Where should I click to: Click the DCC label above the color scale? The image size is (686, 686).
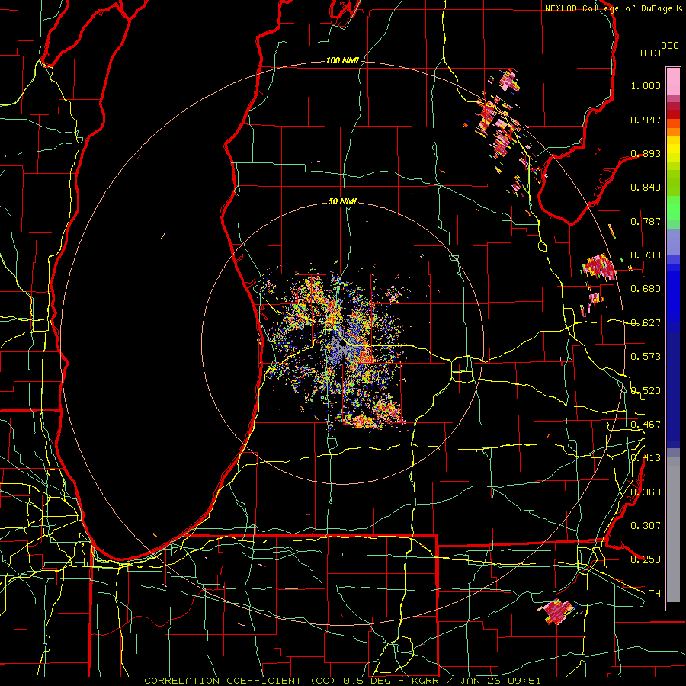(x=669, y=46)
